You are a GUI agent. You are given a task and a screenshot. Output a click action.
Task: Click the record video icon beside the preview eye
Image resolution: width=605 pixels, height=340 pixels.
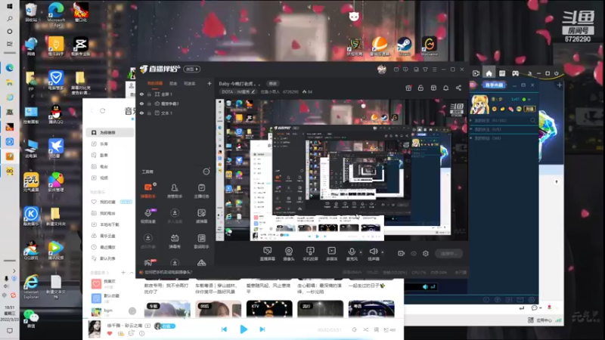402,253
